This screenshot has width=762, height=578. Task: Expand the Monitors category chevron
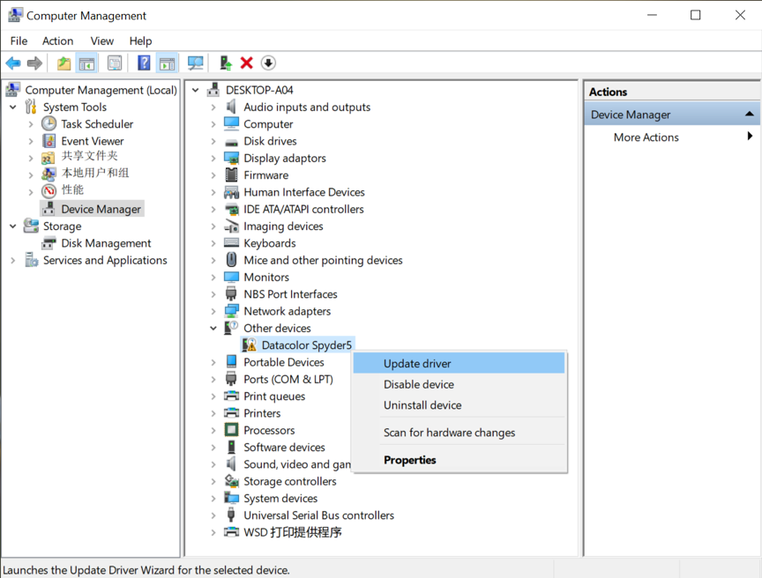(x=213, y=278)
